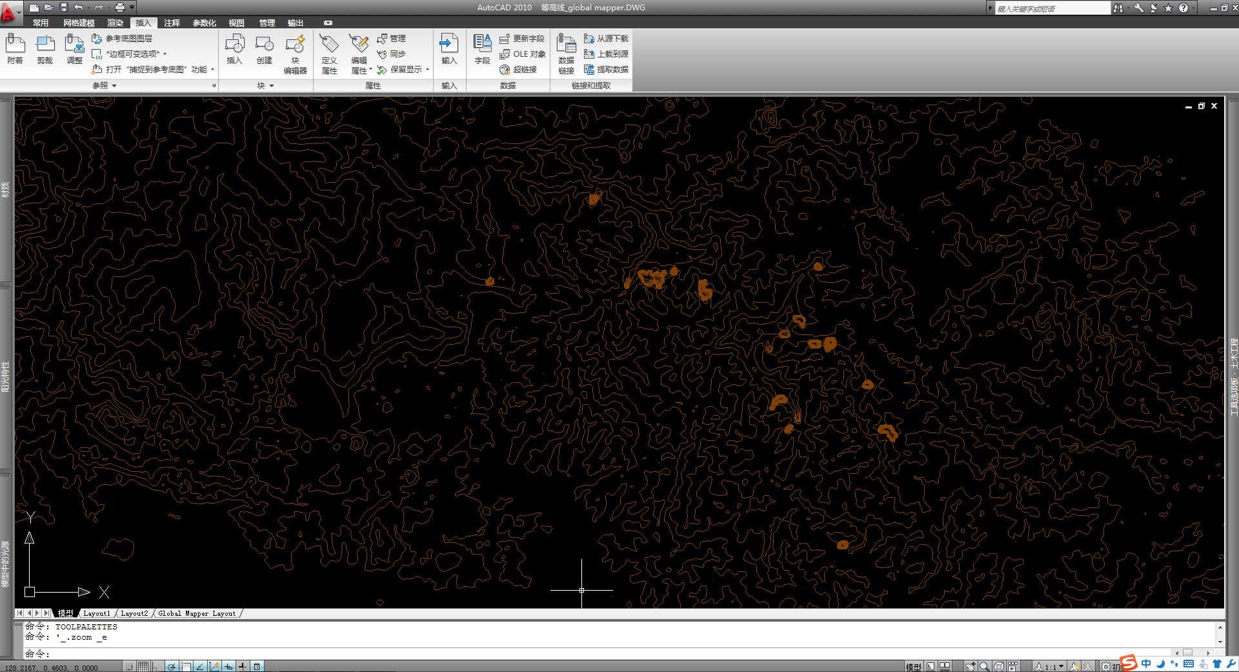The width and height of the screenshot is (1239, 672).
Task: Click the Pan tool in status bar
Action: [x=970, y=667]
